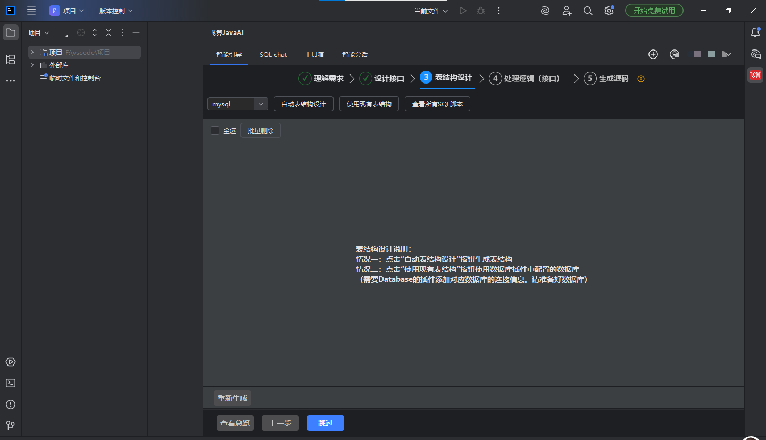Open Project panel options three-dot menu

122,32
